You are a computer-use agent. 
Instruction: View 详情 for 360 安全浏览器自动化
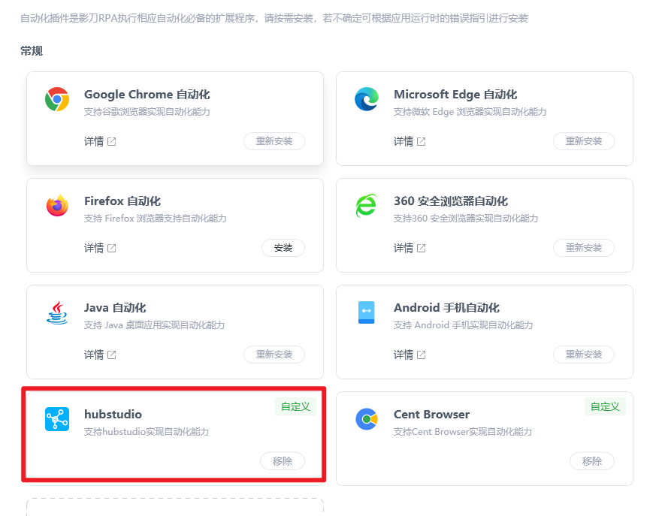[x=410, y=248]
